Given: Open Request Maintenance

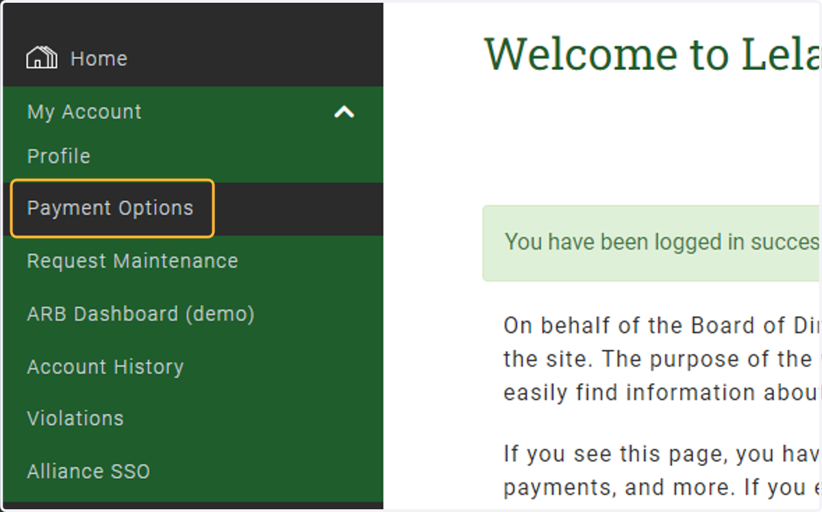Looking at the screenshot, I should tap(132, 261).
